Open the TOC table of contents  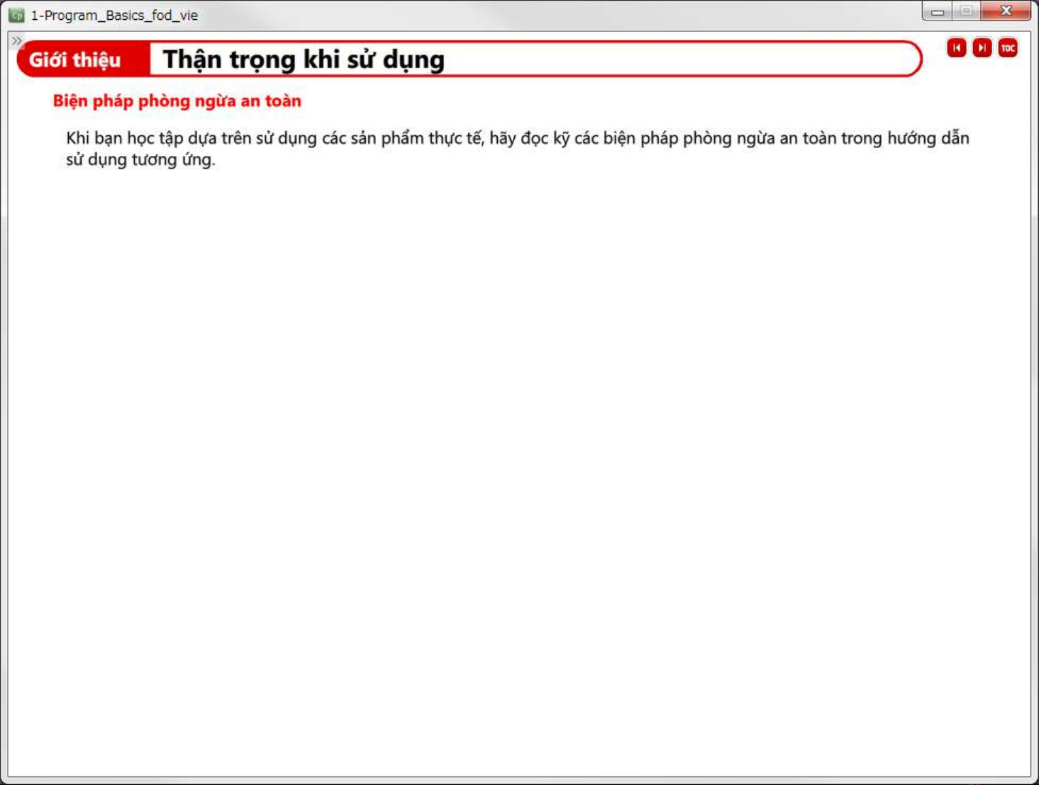point(1007,48)
